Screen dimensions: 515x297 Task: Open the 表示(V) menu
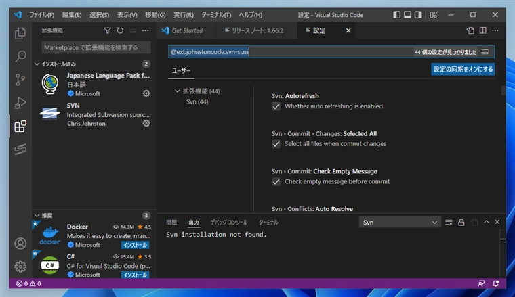tap(127, 15)
